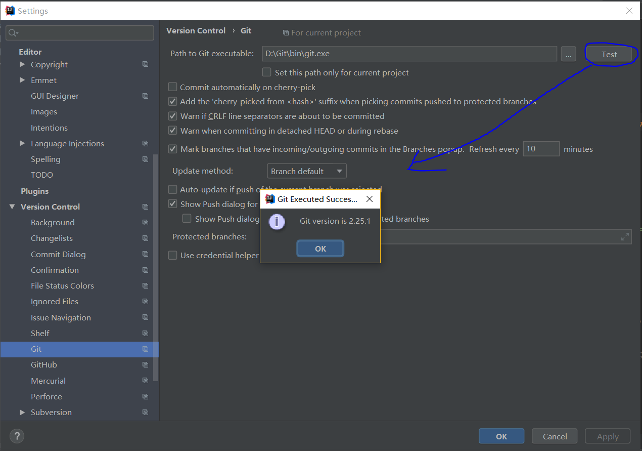
Task: Click the Path to Git executable field
Action: 409,54
